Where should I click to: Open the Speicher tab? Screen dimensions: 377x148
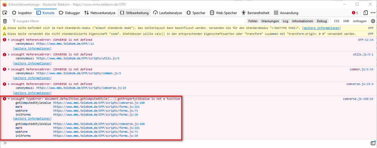pyautogui.click(x=195, y=13)
